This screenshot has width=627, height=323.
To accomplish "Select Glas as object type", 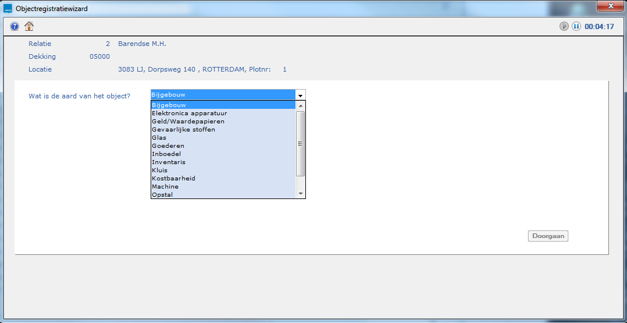I will (x=223, y=137).
